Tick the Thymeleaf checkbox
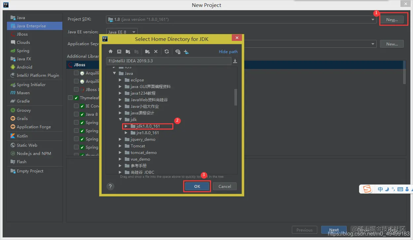The width and height of the screenshot is (413, 240). click(70, 98)
